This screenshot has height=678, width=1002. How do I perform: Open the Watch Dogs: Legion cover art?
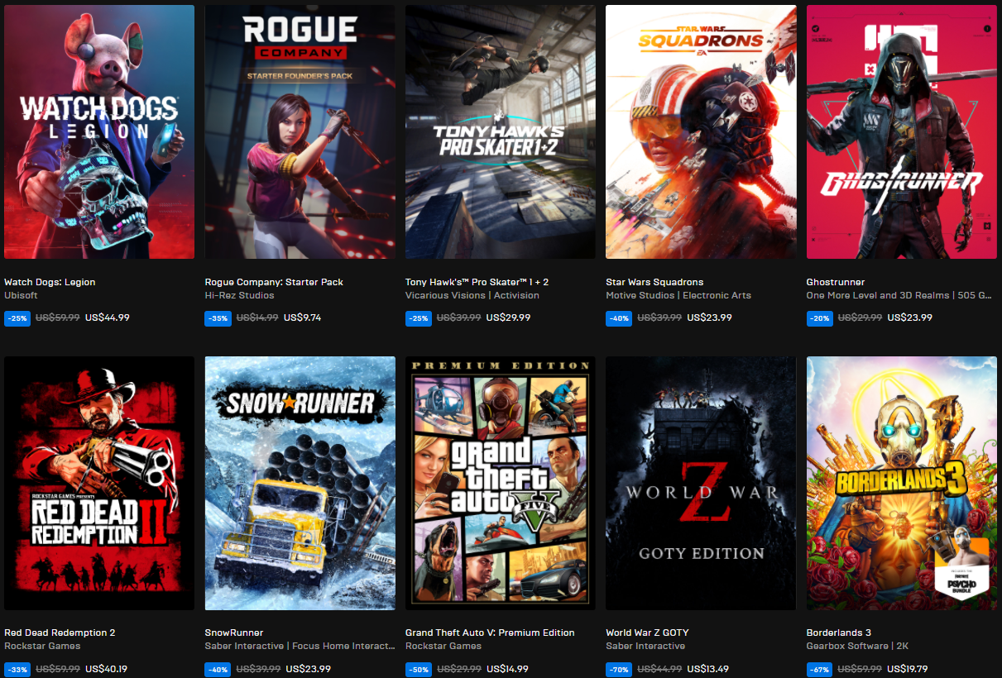(x=99, y=132)
